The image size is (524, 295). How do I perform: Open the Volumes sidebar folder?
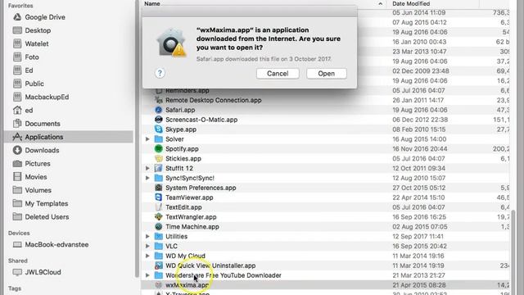click(32, 190)
